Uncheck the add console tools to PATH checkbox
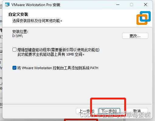 pos(14,68)
